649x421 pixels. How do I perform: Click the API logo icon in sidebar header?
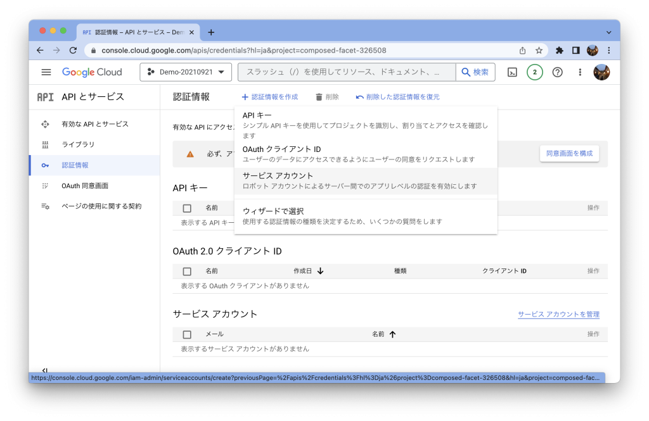tap(45, 97)
